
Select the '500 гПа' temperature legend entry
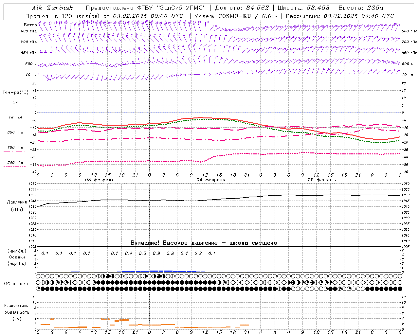click(x=15, y=162)
